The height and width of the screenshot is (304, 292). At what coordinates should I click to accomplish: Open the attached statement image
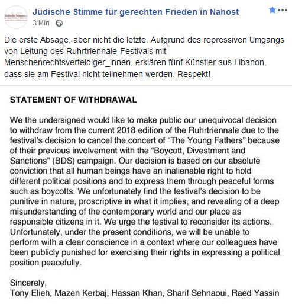tap(146, 195)
